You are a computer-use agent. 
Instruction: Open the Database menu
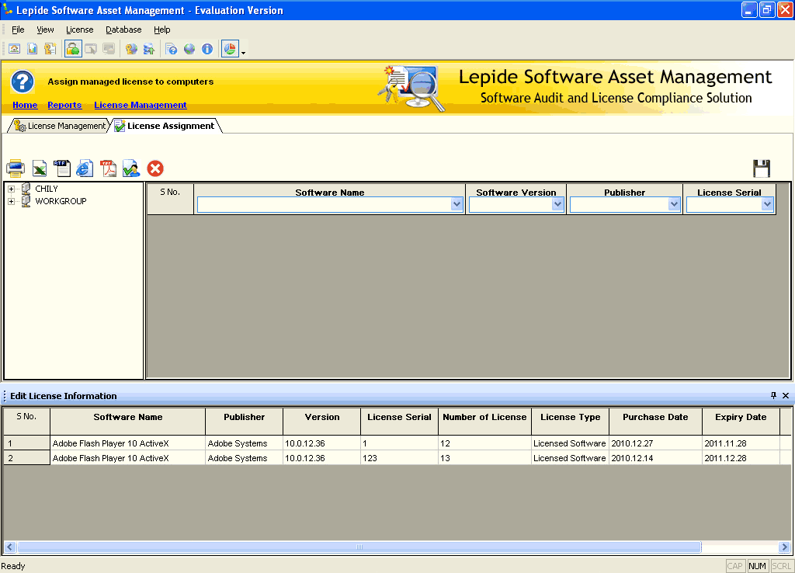tap(123, 30)
